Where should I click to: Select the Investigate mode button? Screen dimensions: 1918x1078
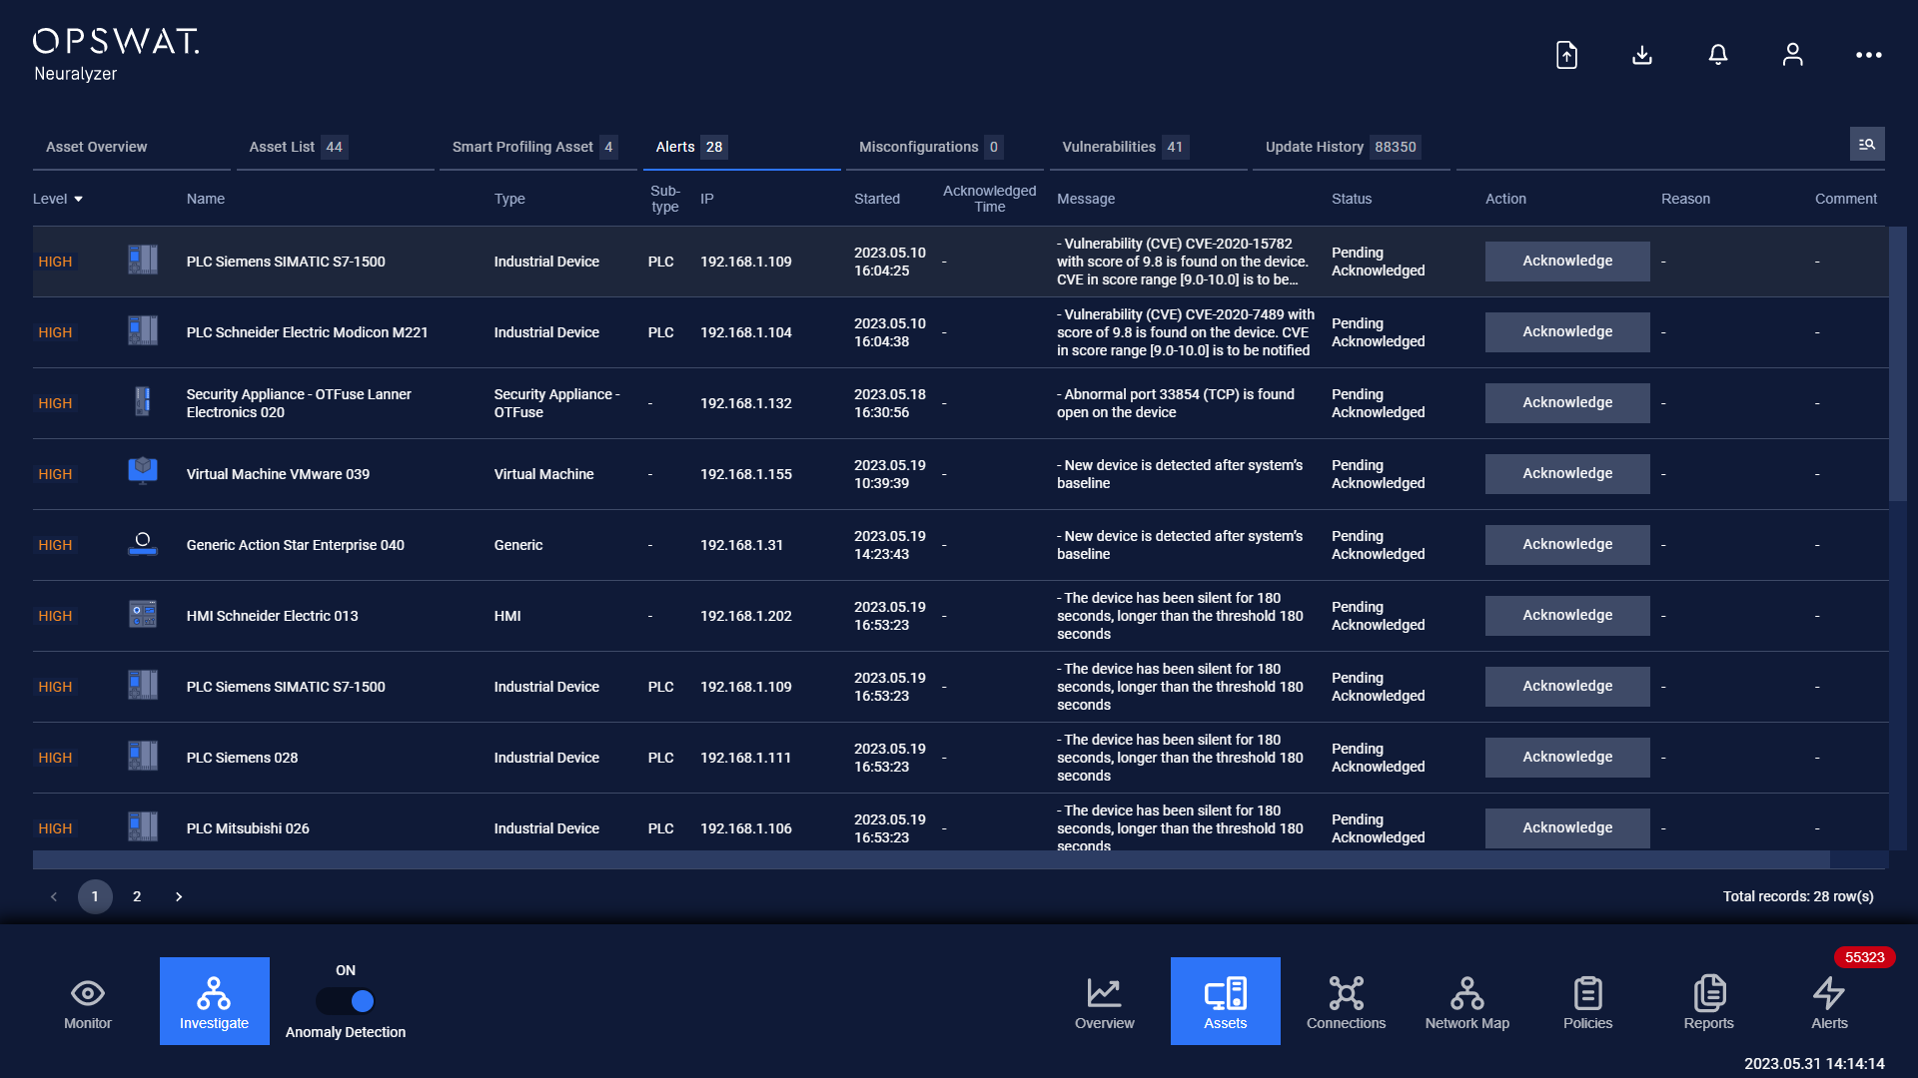click(214, 1001)
